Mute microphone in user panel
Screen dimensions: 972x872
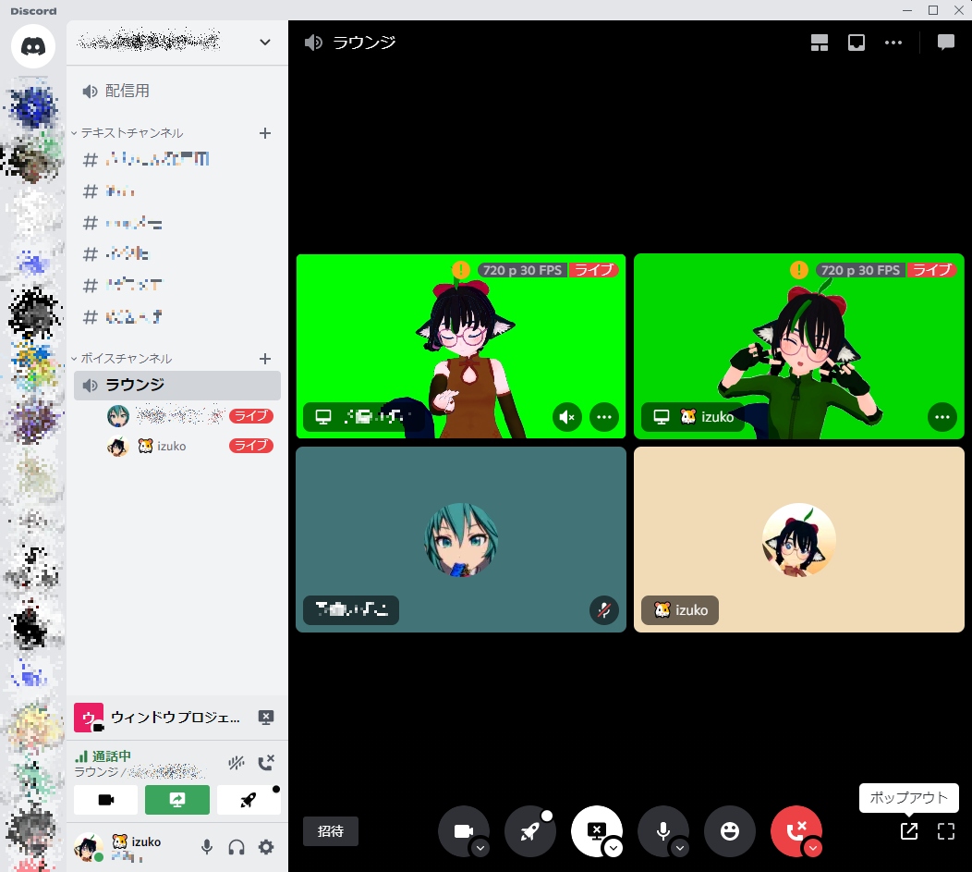206,847
